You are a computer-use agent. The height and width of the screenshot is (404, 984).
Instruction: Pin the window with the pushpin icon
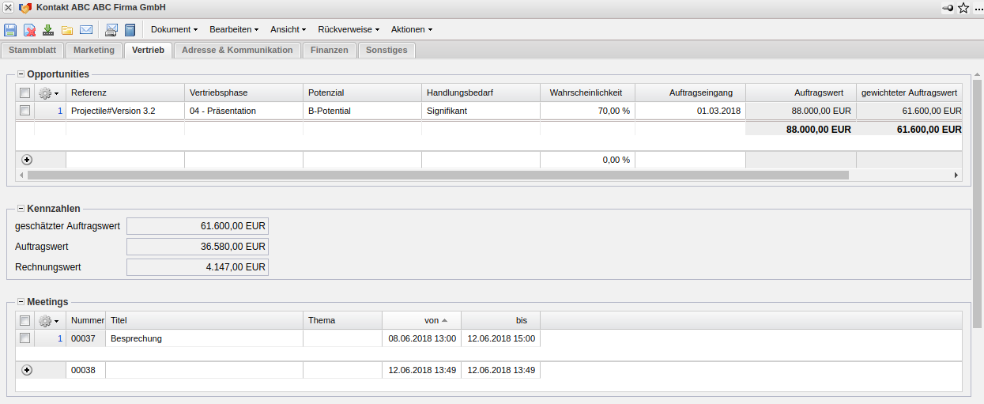[948, 8]
